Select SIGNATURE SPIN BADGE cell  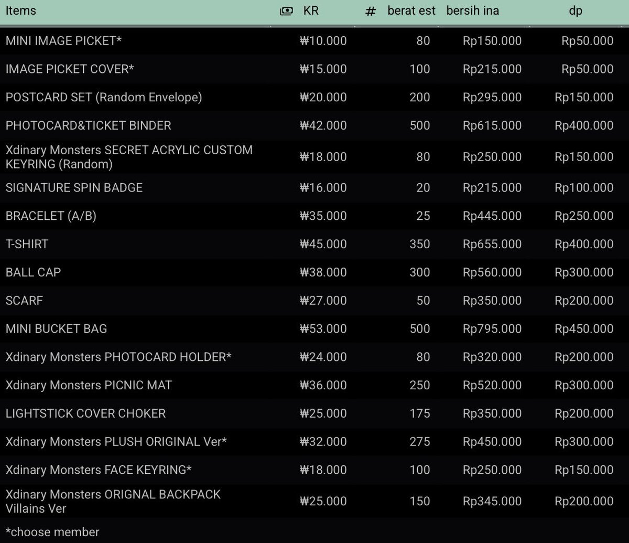(x=74, y=188)
